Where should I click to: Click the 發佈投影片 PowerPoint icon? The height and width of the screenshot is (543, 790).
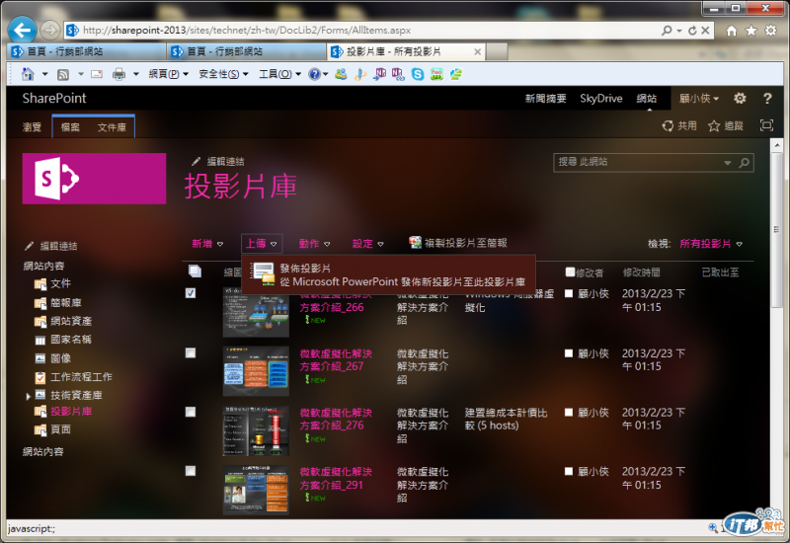point(263,274)
